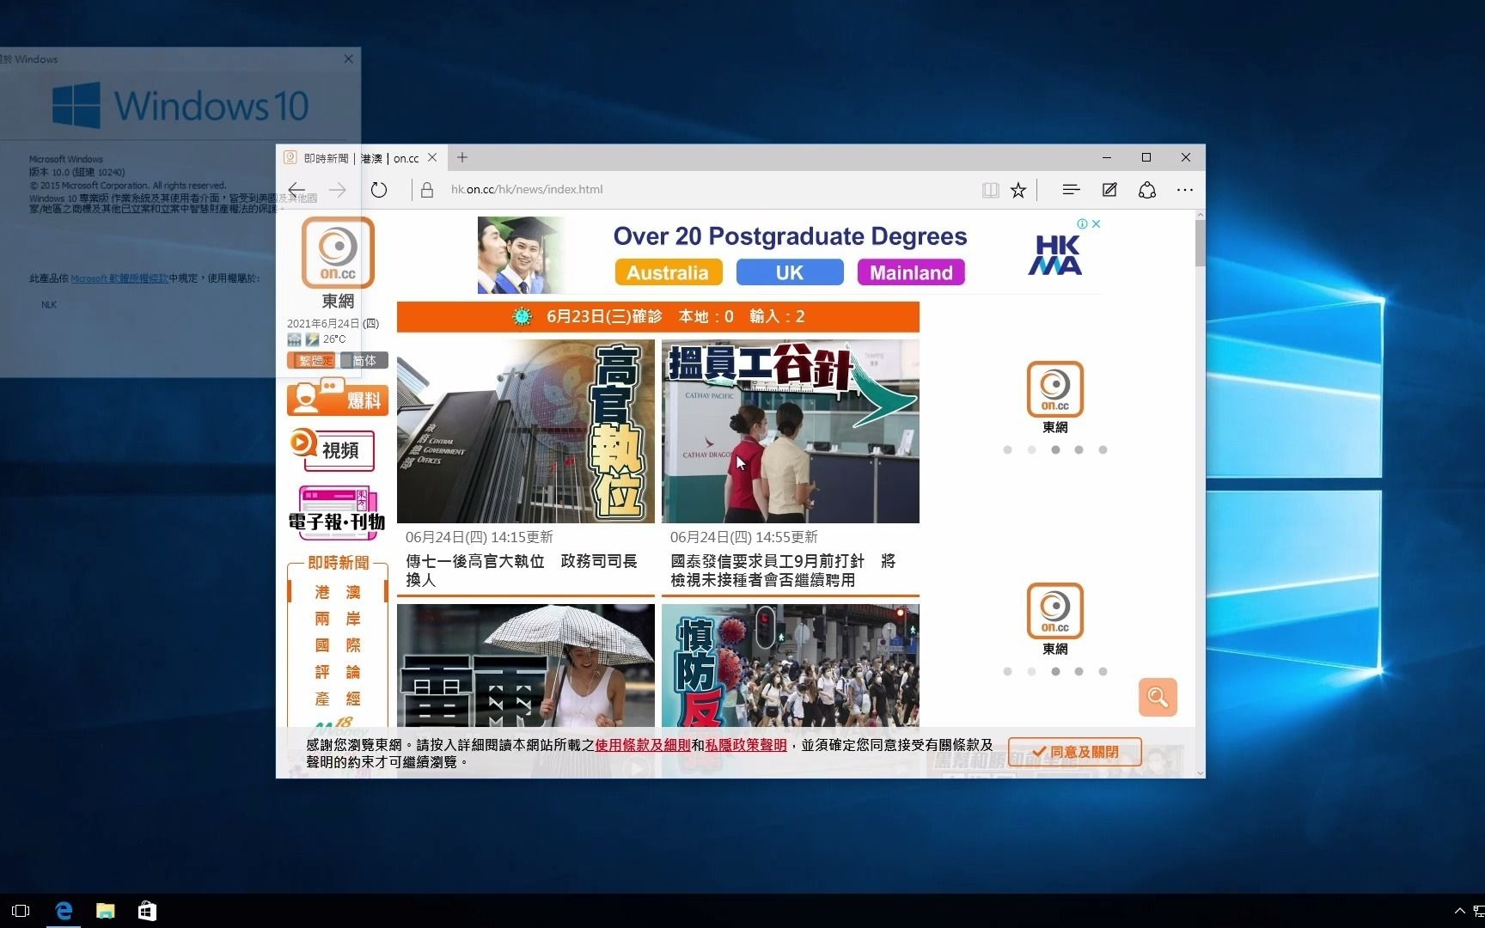Close the HKMA advertisement

[1096, 223]
